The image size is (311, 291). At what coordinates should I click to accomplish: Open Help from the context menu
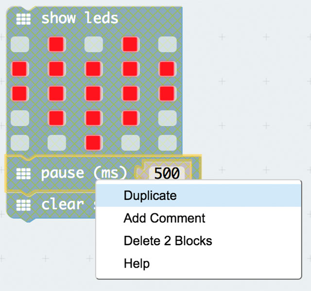pos(137,264)
